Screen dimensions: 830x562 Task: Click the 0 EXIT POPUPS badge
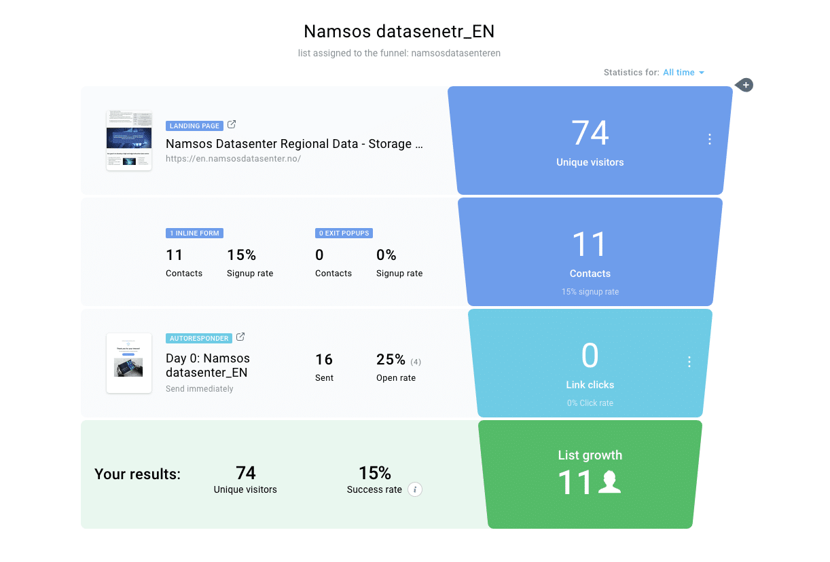(x=344, y=233)
